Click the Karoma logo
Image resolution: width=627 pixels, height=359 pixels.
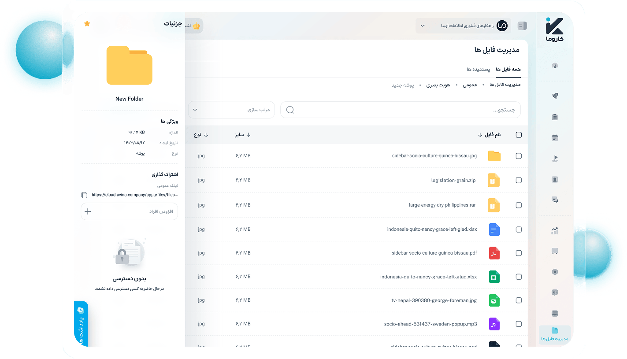point(554,30)
